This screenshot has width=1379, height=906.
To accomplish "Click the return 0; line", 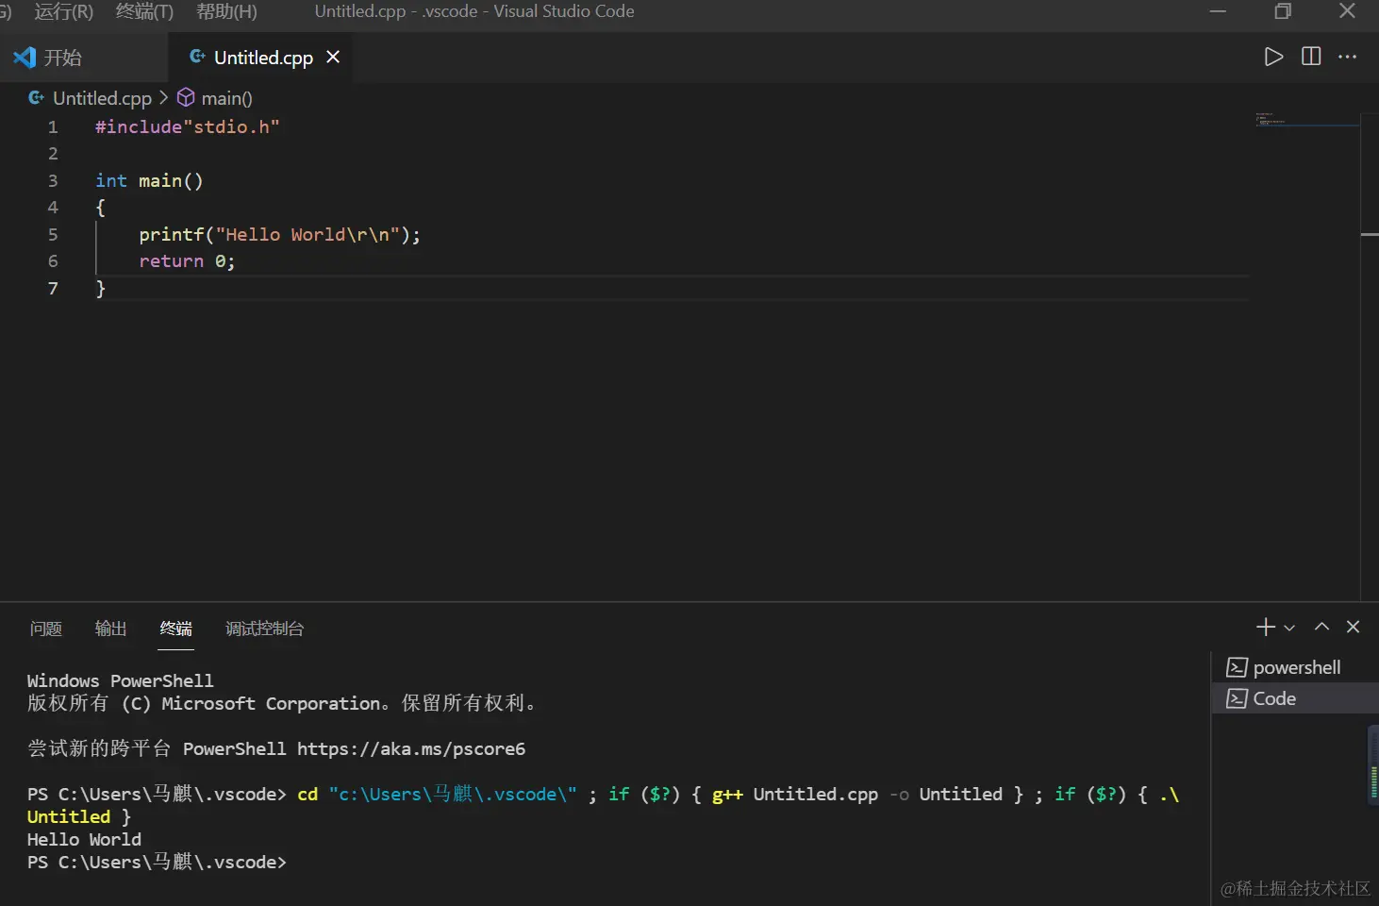I will 187,260.
